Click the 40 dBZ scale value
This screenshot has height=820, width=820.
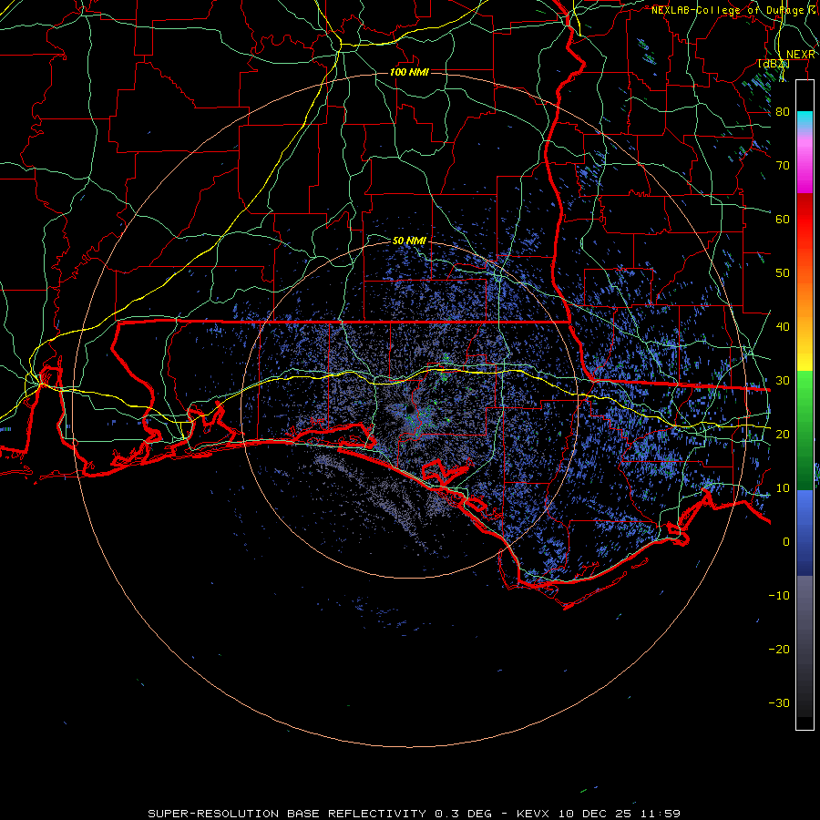click(783, 327)
